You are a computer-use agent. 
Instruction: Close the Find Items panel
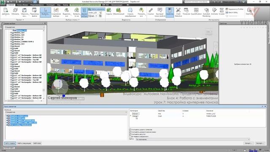click(265, 106)
